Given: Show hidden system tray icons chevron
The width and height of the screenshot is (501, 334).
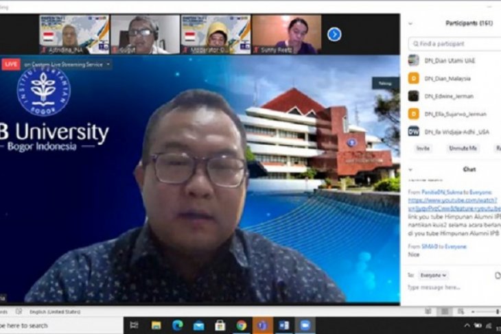Looking at the screenshot, I should coord(467,326).
